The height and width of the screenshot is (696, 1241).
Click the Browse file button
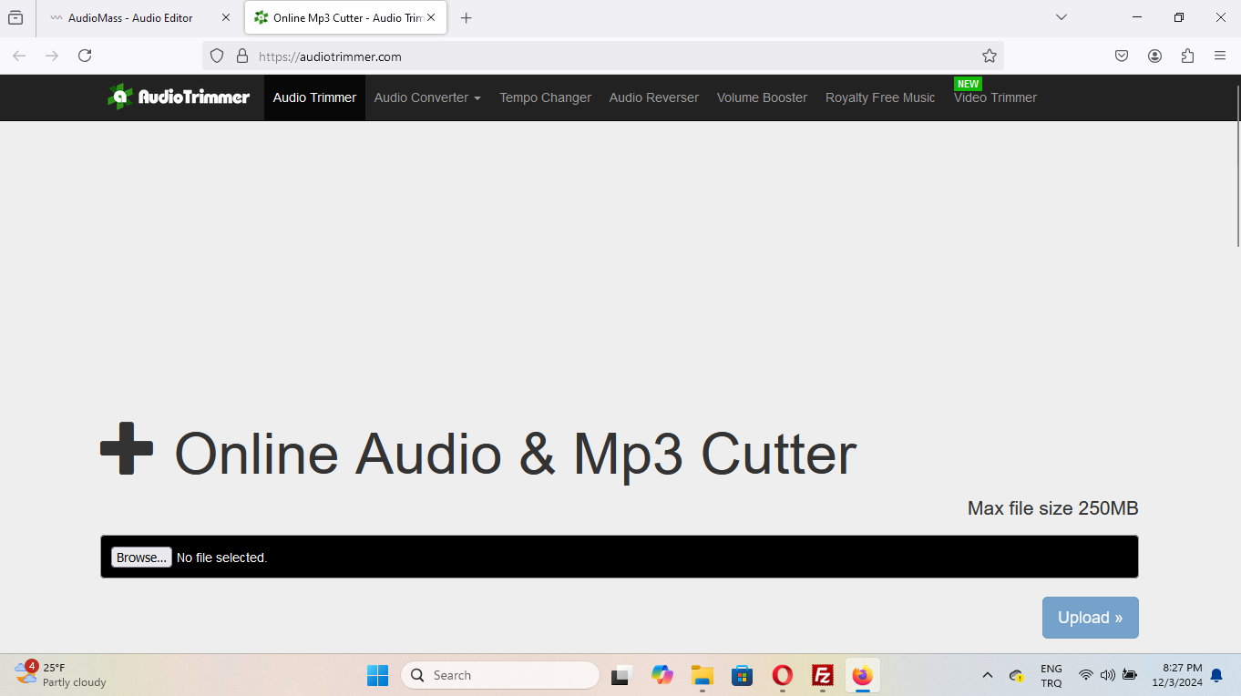coord(141,558)
